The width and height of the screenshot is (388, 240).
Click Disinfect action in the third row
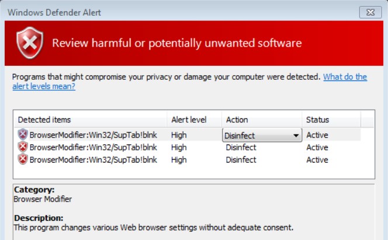point(241,160)
